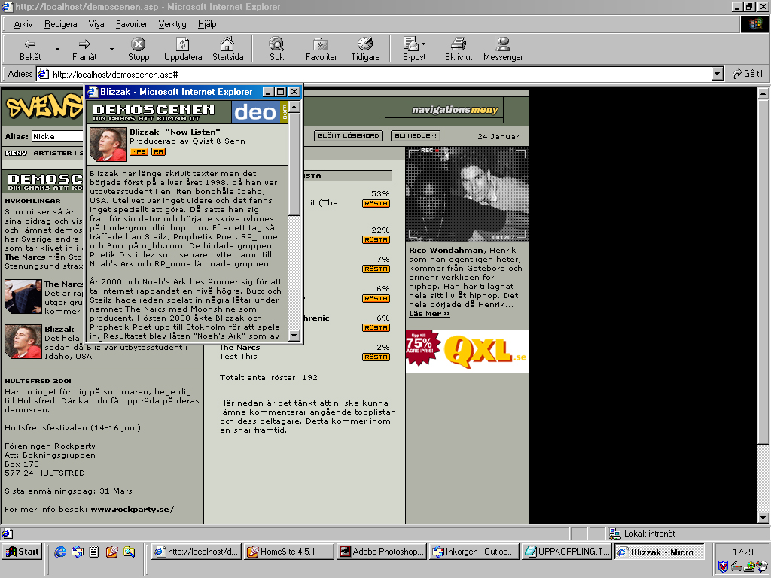Open the Redigera menu

pos(60,24)
